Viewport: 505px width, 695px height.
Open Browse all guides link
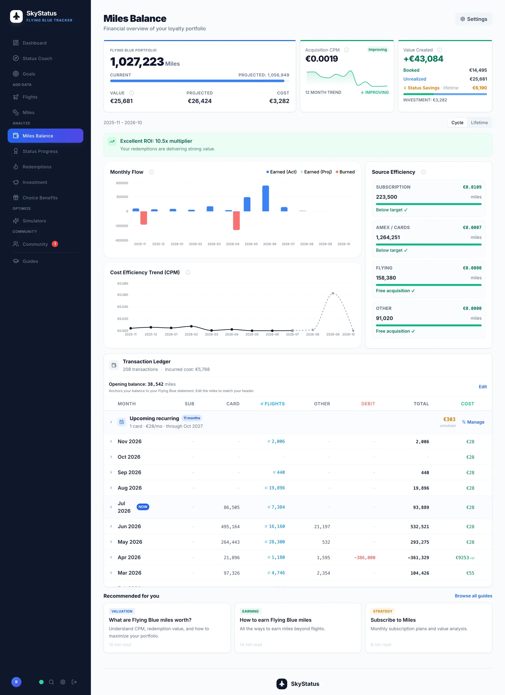473,596
